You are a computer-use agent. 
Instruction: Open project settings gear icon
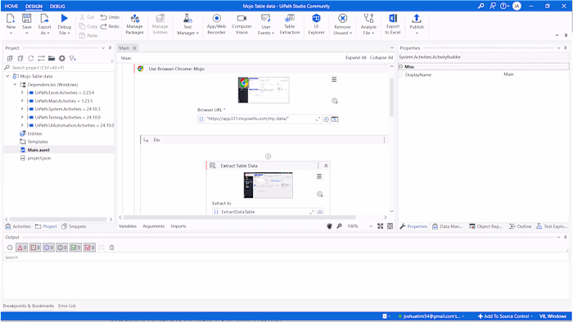pos(62,58)
